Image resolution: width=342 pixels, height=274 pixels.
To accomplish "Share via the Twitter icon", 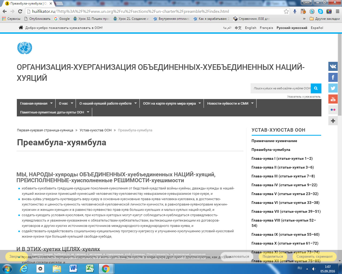I will pos(333,88).
